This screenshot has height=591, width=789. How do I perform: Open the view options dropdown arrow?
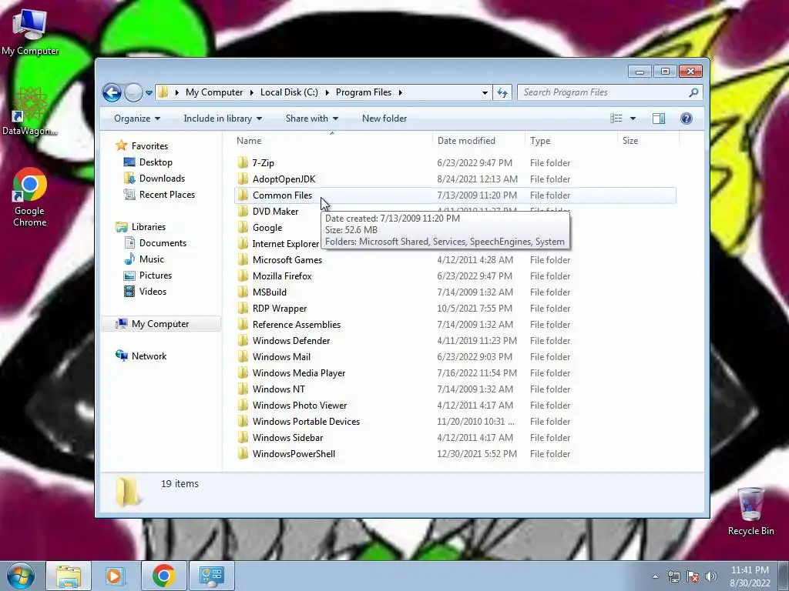point(633,119)
